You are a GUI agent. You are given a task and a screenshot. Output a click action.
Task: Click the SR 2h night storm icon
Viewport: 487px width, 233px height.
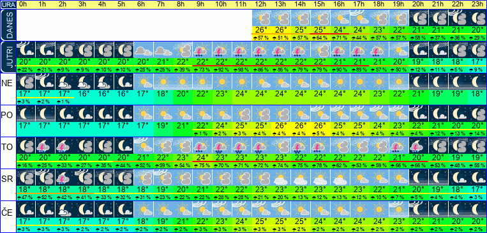pos(64,177)
